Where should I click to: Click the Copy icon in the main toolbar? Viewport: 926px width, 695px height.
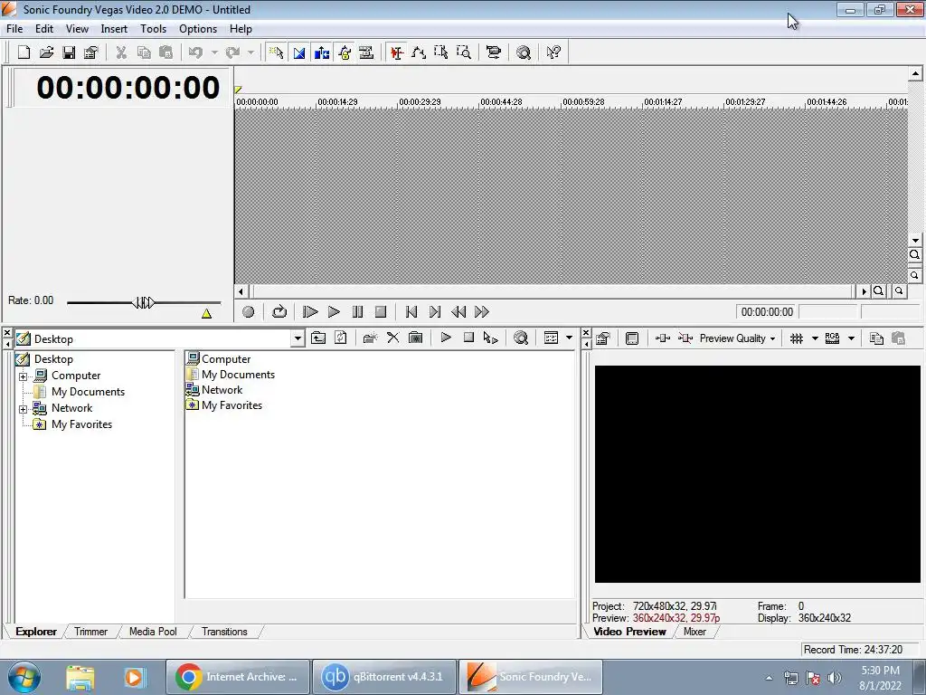tap(144, 52)
